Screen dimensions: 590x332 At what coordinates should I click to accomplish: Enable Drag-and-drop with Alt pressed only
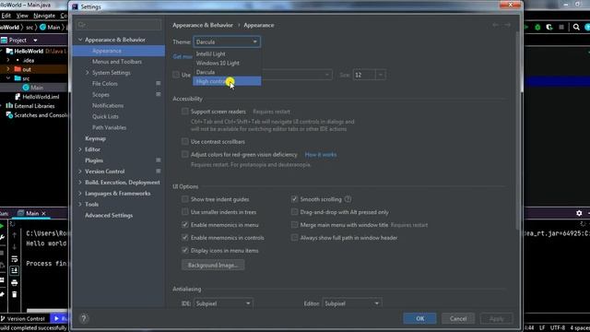[x=294, y=212]
